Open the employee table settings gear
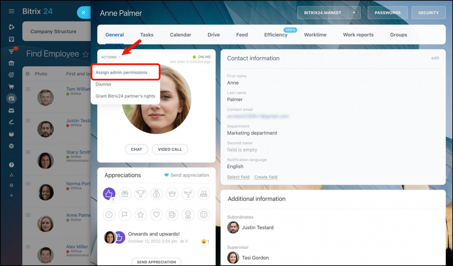 [28, 74]
